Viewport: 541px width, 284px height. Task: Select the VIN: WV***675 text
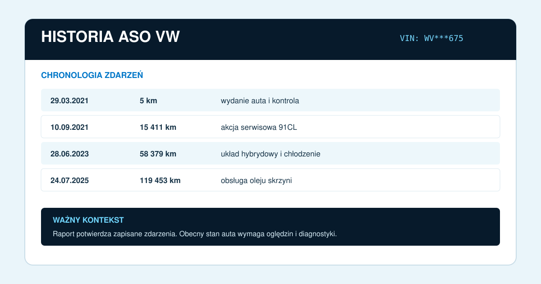coord(431,38)
